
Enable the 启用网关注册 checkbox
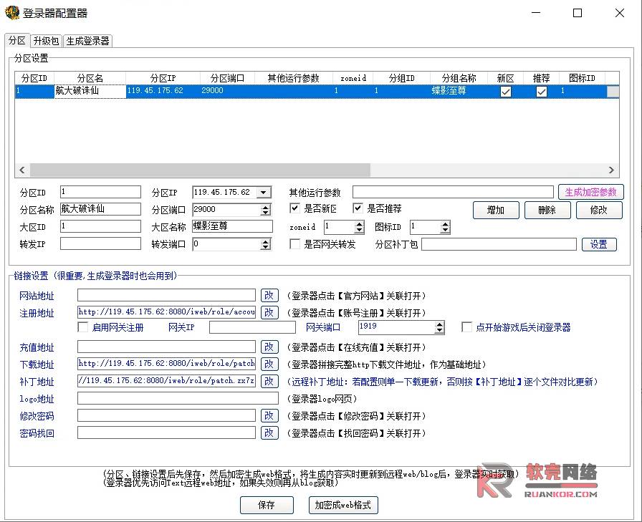pyautogui.click(x=82, y=327)
